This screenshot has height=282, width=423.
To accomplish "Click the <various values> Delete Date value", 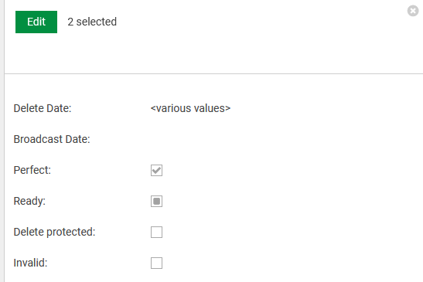I will pyautogui.click(x=190, y=108).
